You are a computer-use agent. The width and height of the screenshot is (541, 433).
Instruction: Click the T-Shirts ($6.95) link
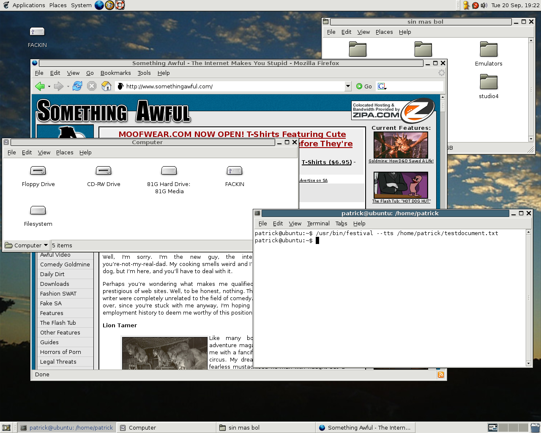coord(326,162)
